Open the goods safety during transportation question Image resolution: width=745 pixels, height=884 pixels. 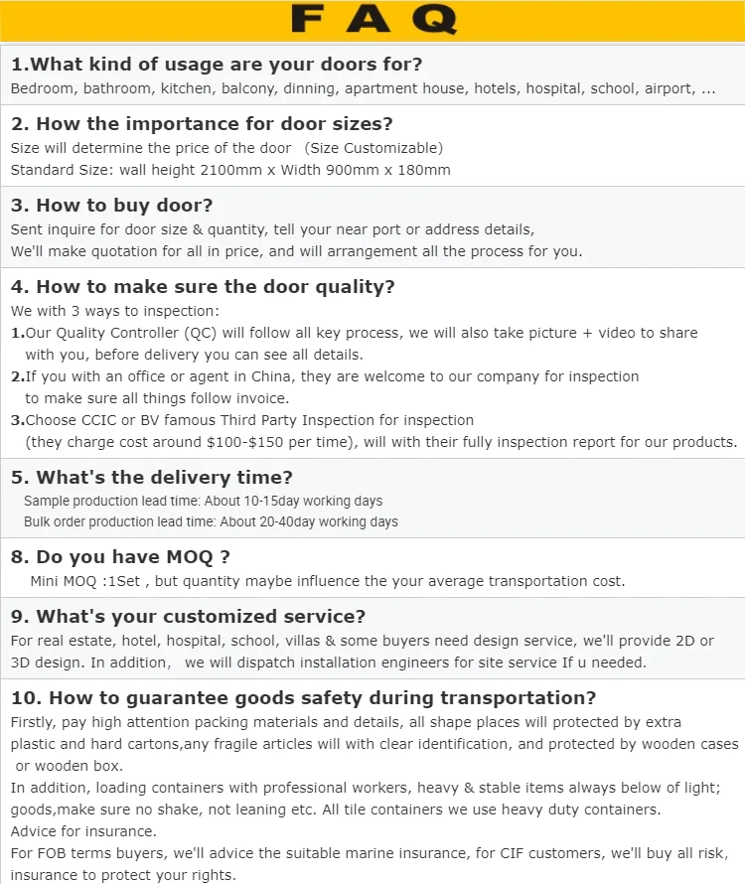tap(303, 698)
